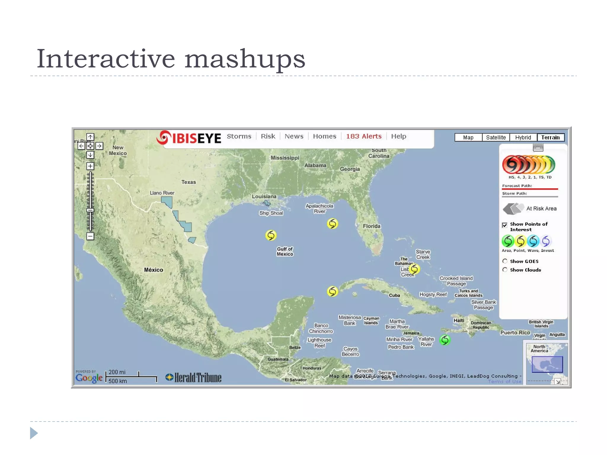This screenshot has height=455, width=607.
Task: Select the Show Clouds radio button
Action: pyautogui.click(x=505, y=270)
